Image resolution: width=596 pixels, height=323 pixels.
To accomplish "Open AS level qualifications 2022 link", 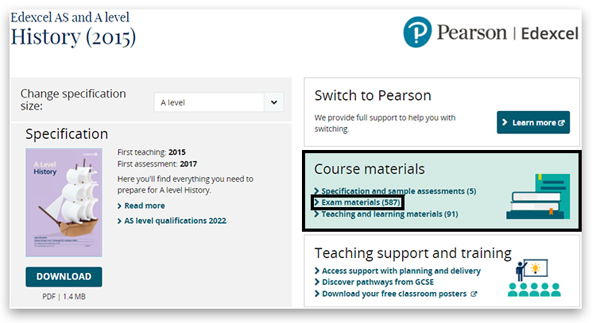I will [175, 221].
